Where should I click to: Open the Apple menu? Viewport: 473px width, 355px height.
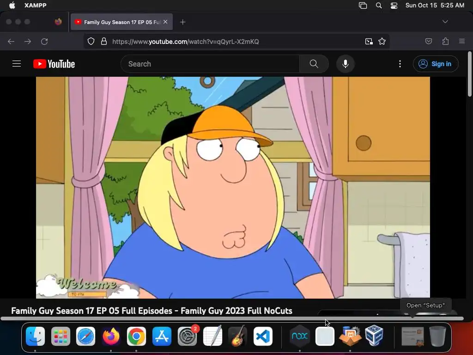pos(12,5)
